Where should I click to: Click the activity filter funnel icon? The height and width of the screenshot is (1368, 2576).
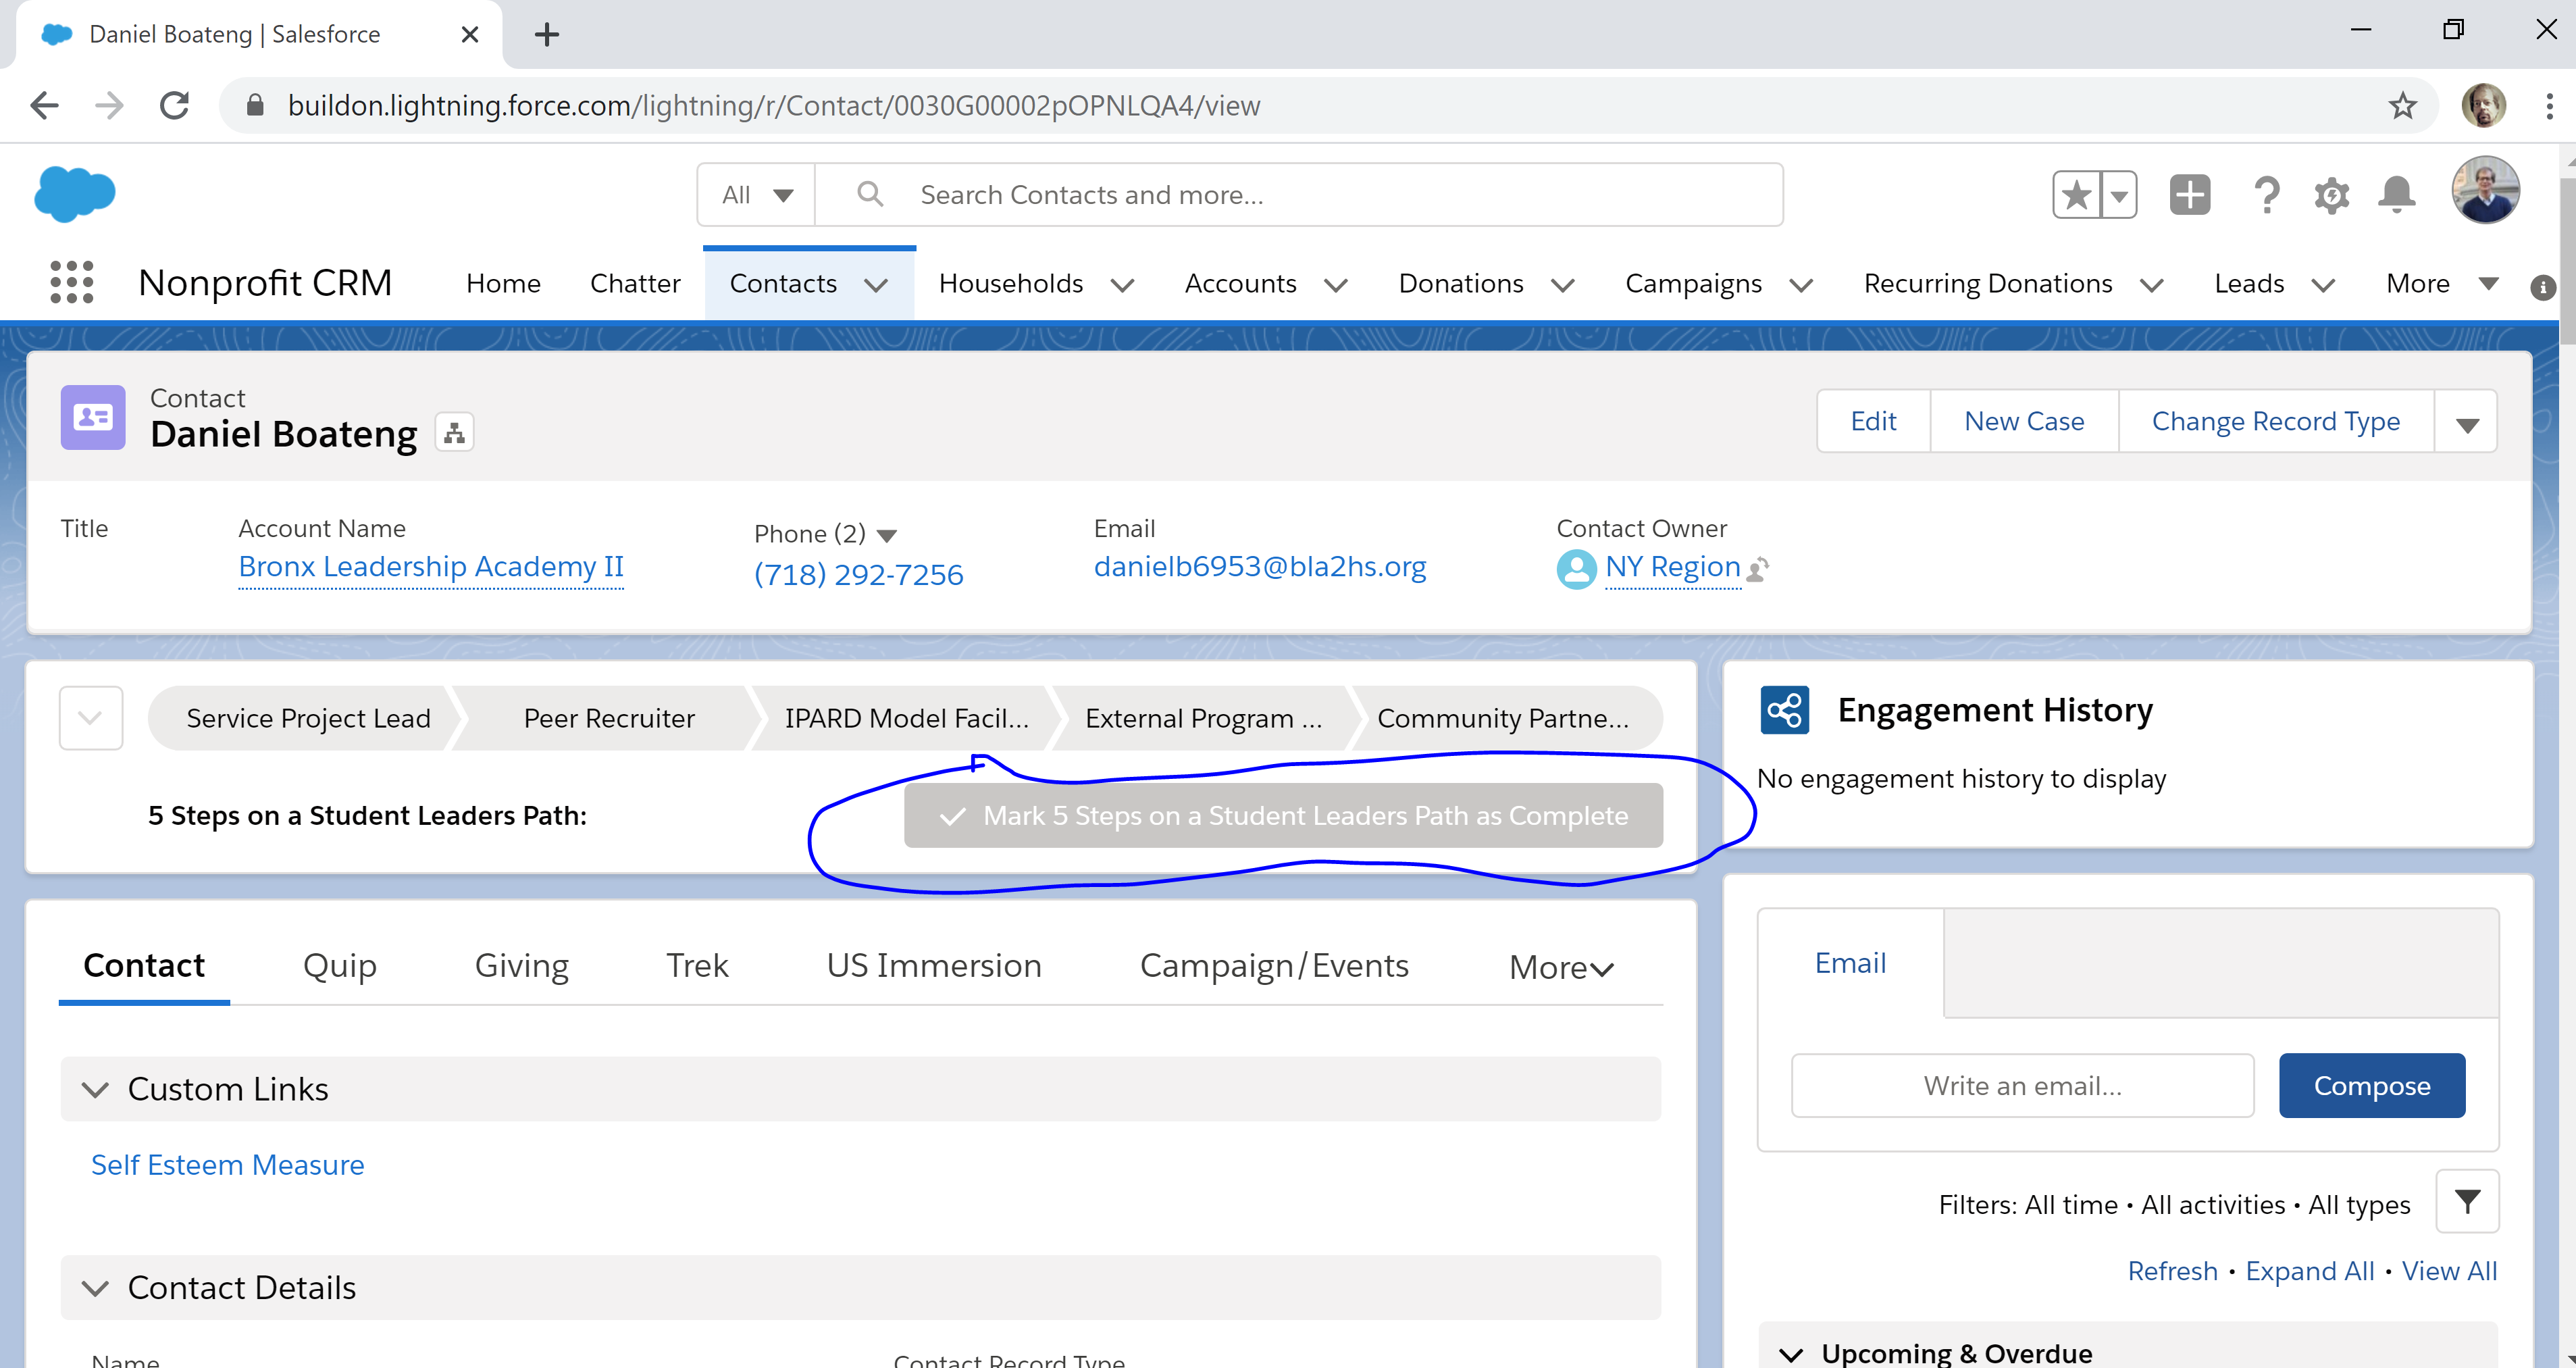click(2467, 1201)
